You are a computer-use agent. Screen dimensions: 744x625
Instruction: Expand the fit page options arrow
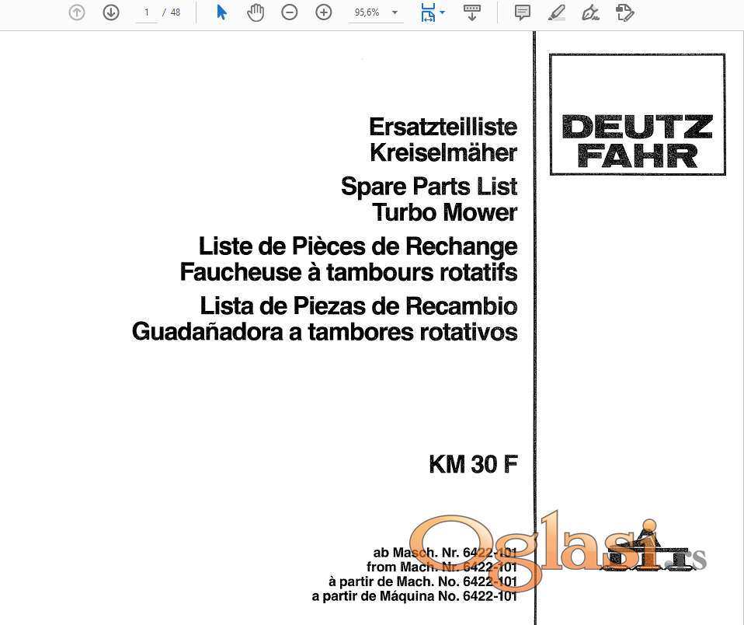click(443, 12)
